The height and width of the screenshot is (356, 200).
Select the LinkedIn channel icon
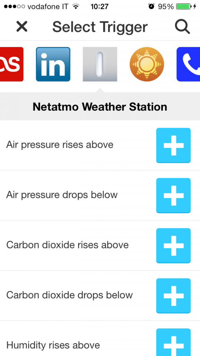click(x=53, y=64)
